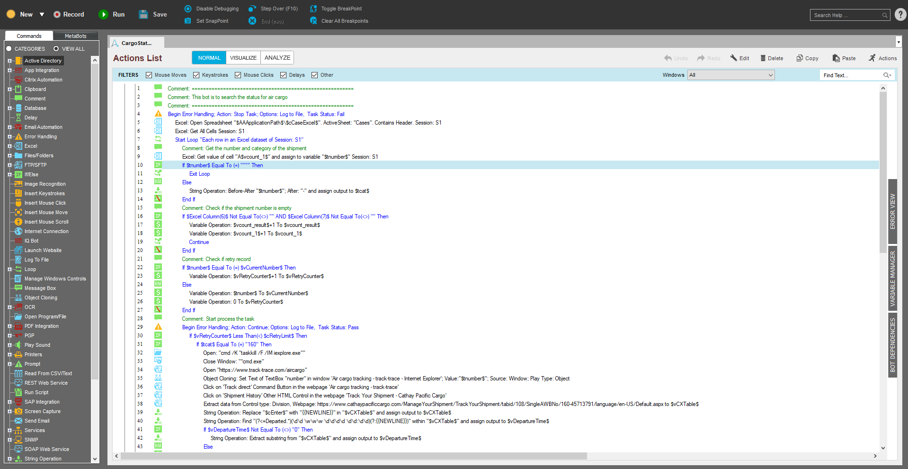Select the Continue action on line 19

click(199, 242)
